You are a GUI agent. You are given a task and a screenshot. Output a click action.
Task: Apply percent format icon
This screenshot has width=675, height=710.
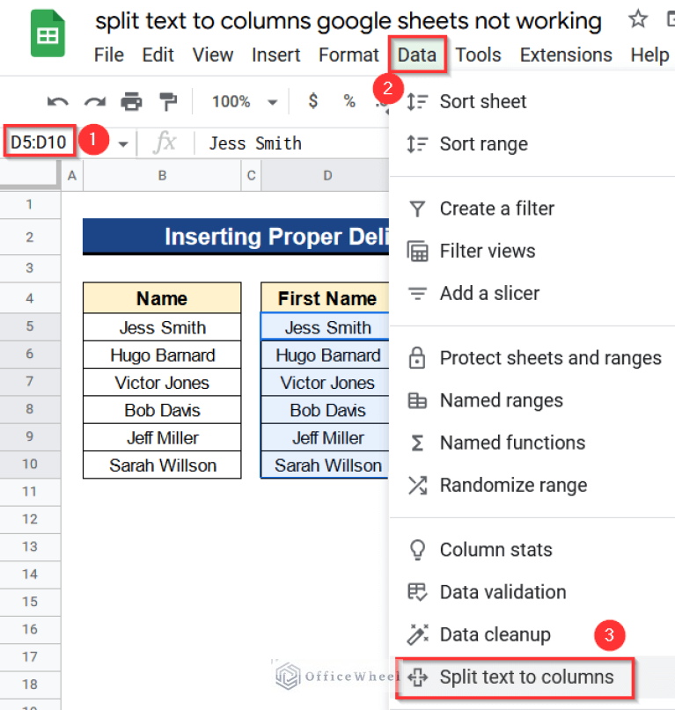click(349, 101)
